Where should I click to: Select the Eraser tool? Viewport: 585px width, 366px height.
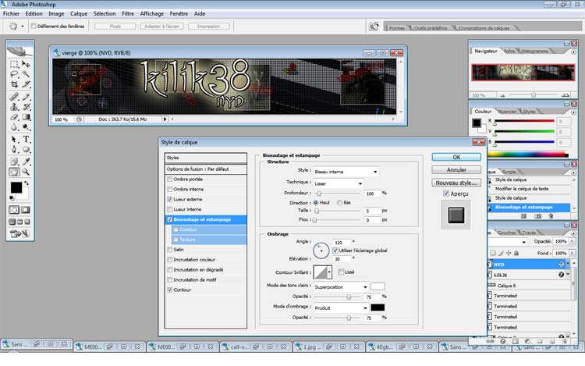(x=14, y=117)
